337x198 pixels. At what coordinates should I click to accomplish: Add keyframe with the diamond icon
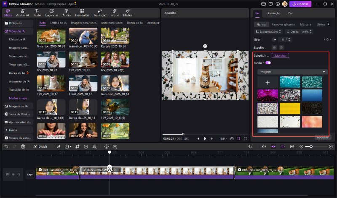(327, 39)
